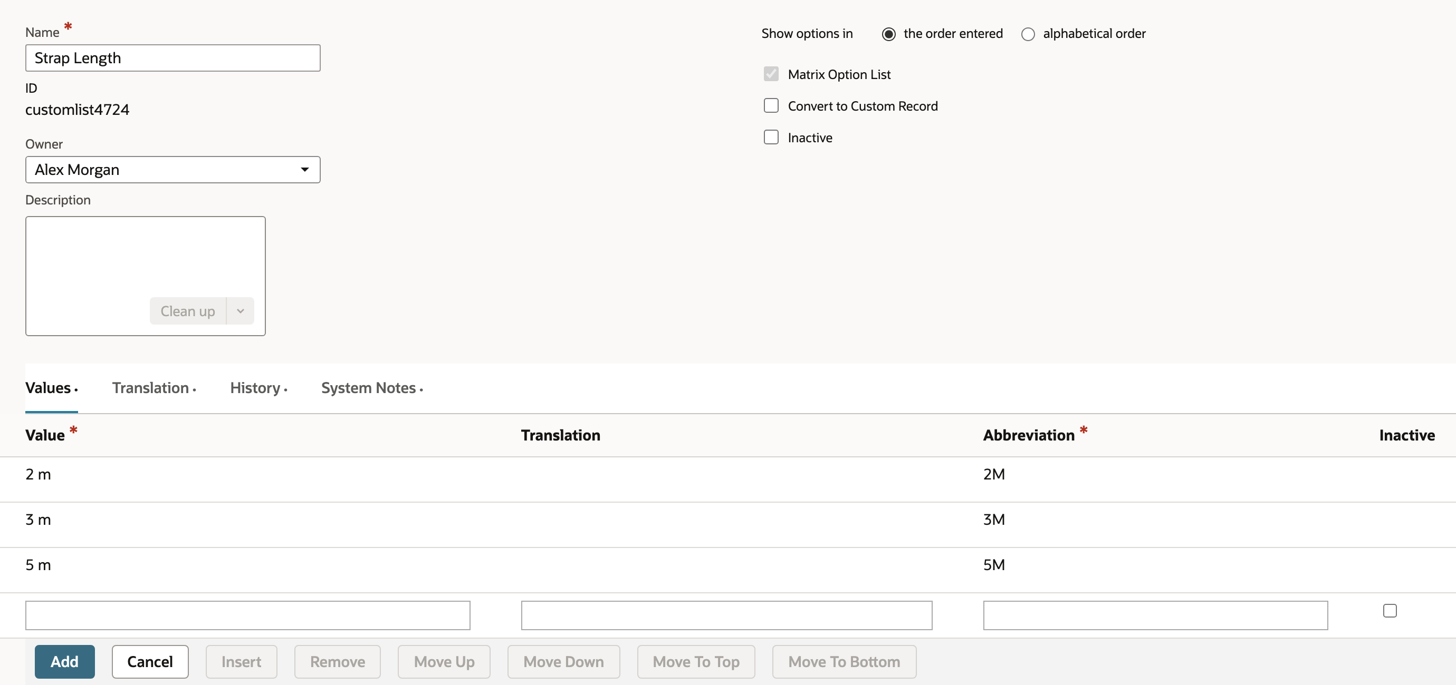This screenshot has height=685, width=1456.
Task: Focus the empty Value input field
Action: [x=247, y=615]
